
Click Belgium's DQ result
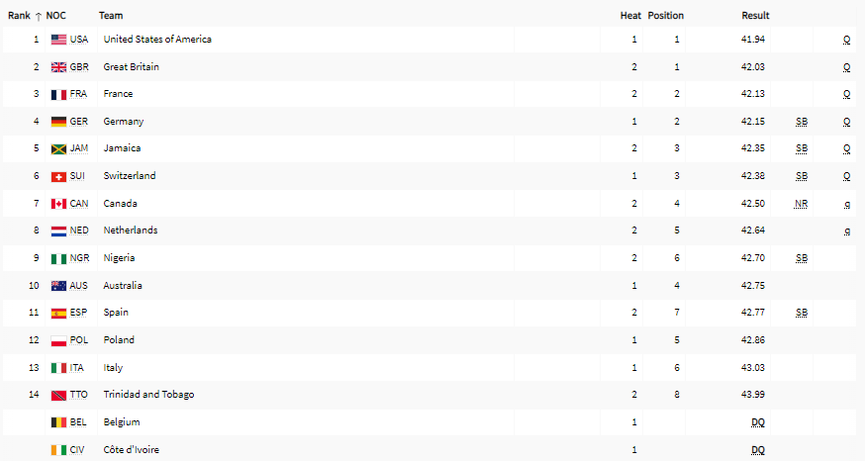click(757, 422)
